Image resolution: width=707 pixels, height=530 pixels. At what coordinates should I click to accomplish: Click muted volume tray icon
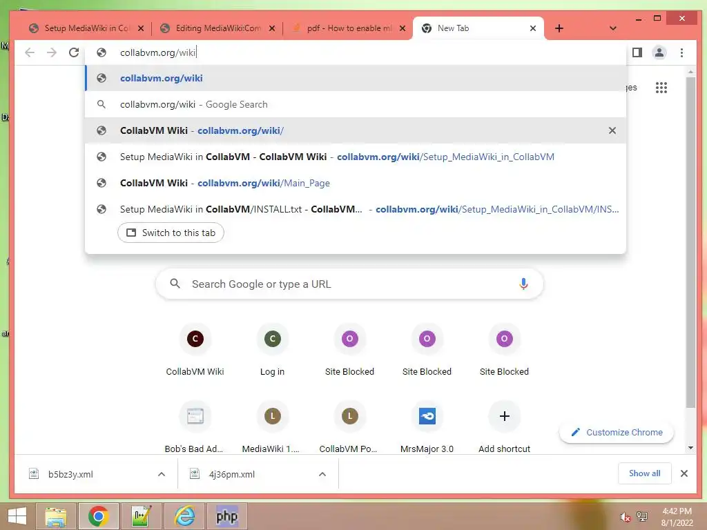(625, 517)
